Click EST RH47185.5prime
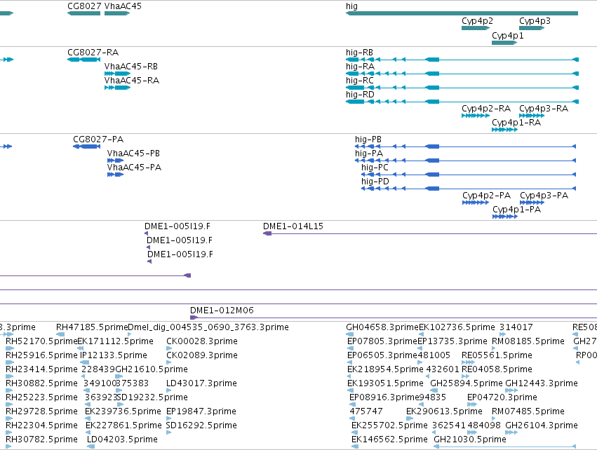The width and height of the screenshot is (597, 450). (x=92, y=327)
